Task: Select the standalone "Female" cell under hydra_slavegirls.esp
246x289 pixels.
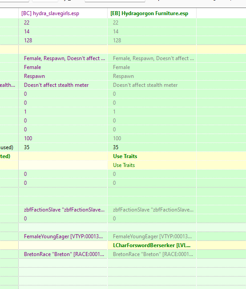Action: click(x=32, y=67)
